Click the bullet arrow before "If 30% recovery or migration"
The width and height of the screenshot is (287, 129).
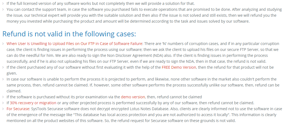[3, 103]
